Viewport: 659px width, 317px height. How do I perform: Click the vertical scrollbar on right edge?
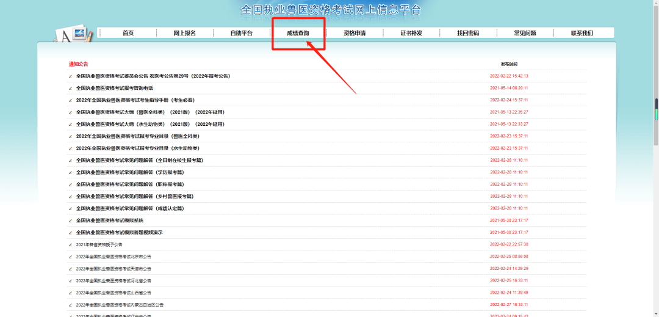coord(656,109)
